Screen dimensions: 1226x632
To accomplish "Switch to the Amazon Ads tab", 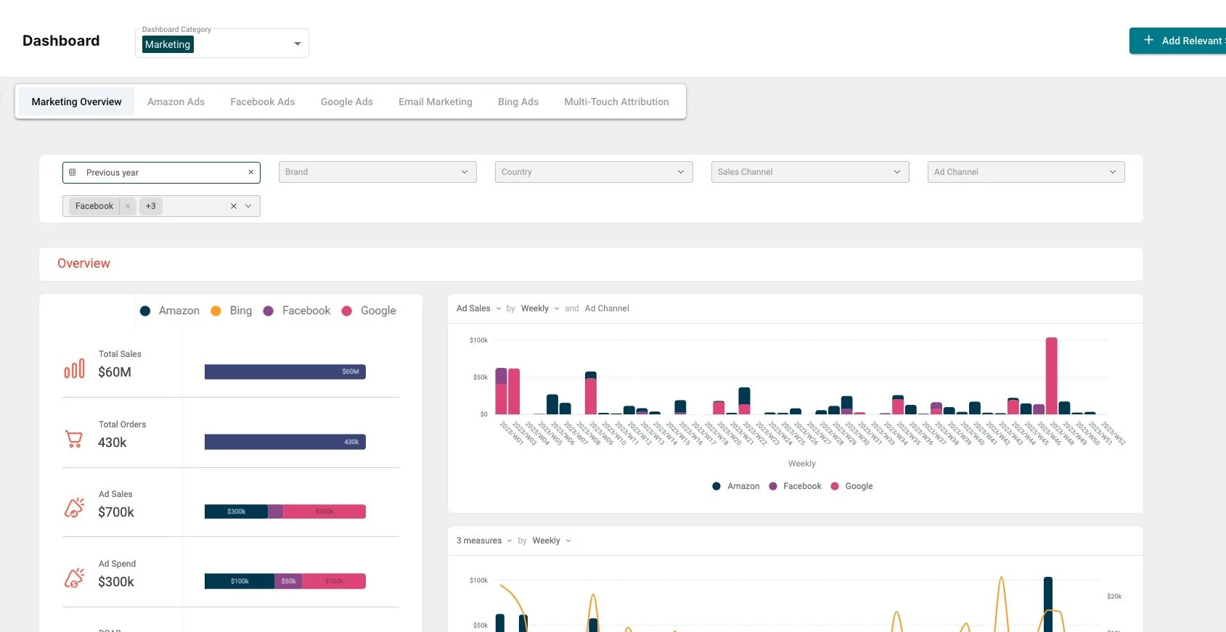I will click(176, 102).
